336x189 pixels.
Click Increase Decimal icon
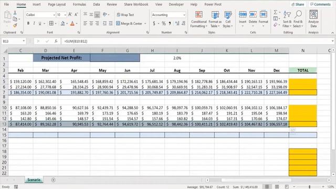(x=177, y=23)
